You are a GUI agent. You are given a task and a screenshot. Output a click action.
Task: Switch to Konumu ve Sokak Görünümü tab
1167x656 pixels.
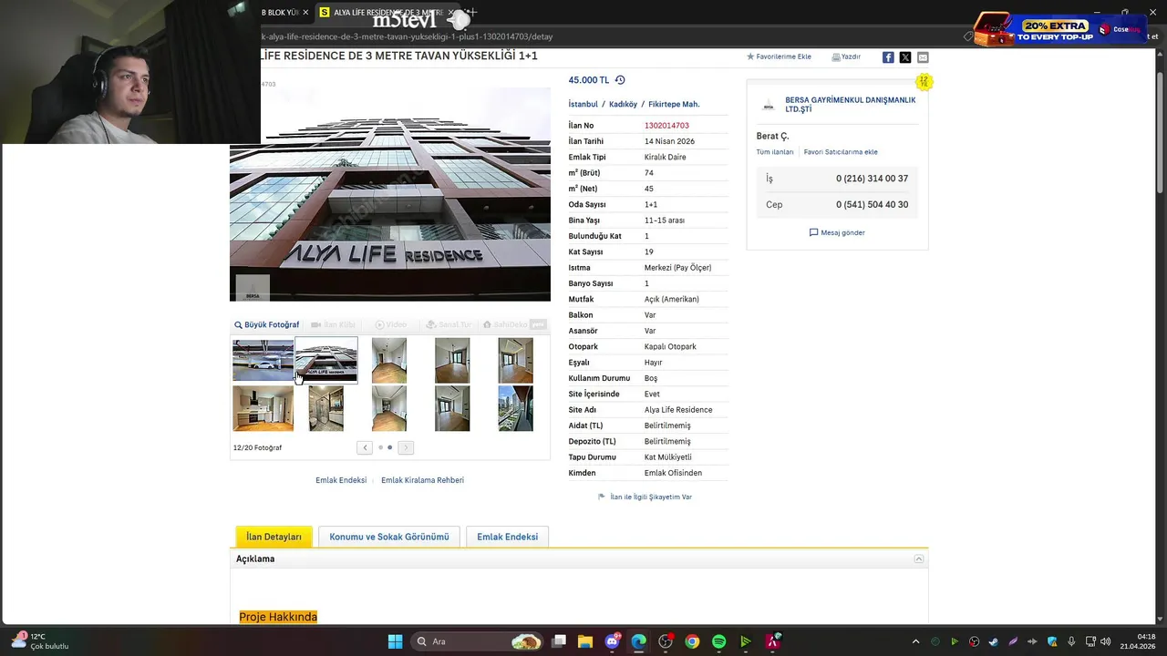[389, 537]
